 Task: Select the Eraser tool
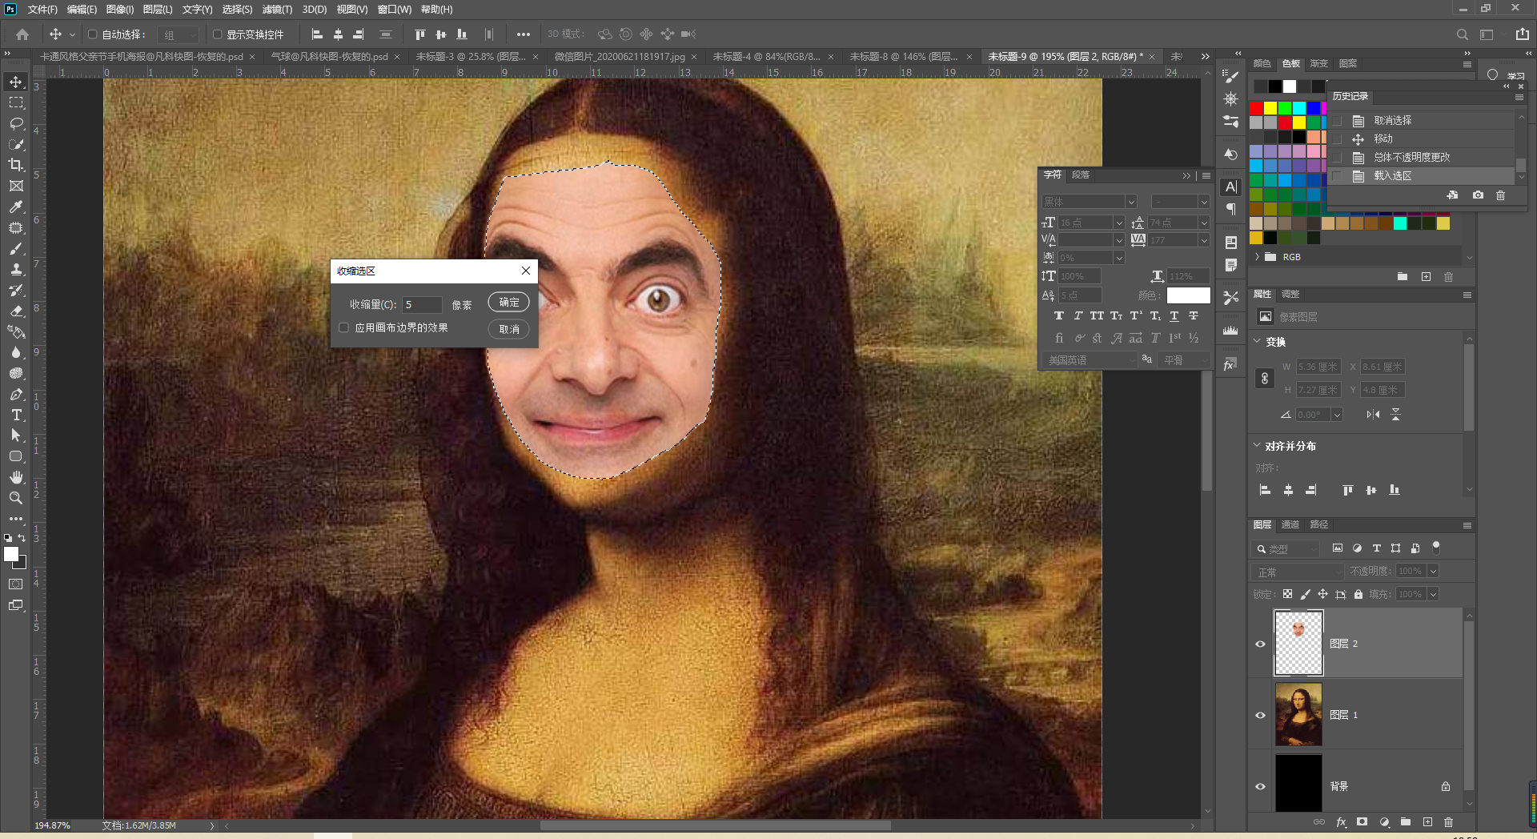pos(16,311)
